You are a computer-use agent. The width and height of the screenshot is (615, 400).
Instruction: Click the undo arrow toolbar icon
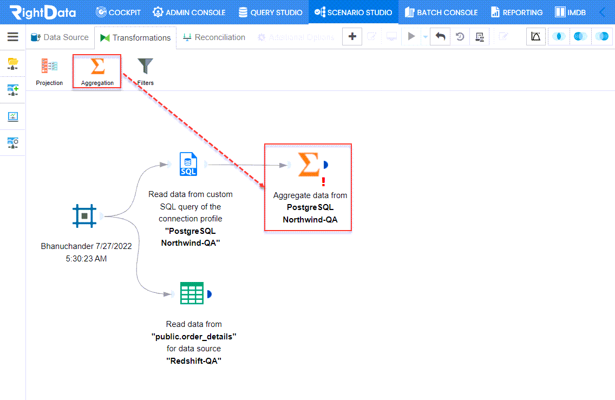pyautogui.click(x=440, y=37)
